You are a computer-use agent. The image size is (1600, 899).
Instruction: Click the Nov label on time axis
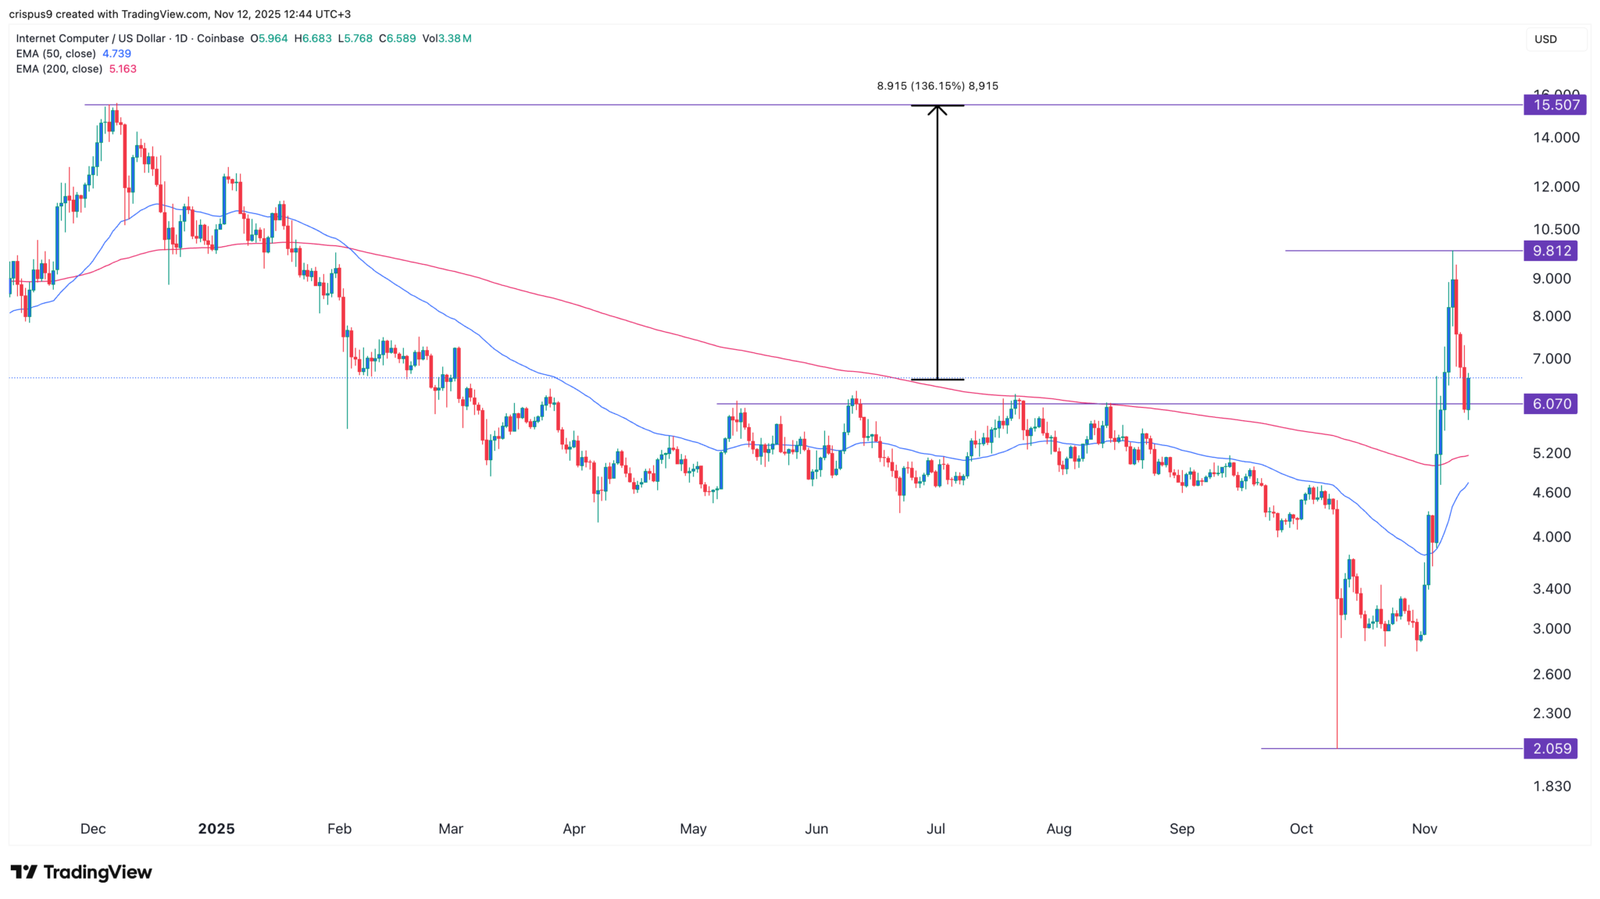tap(1424, 829)
